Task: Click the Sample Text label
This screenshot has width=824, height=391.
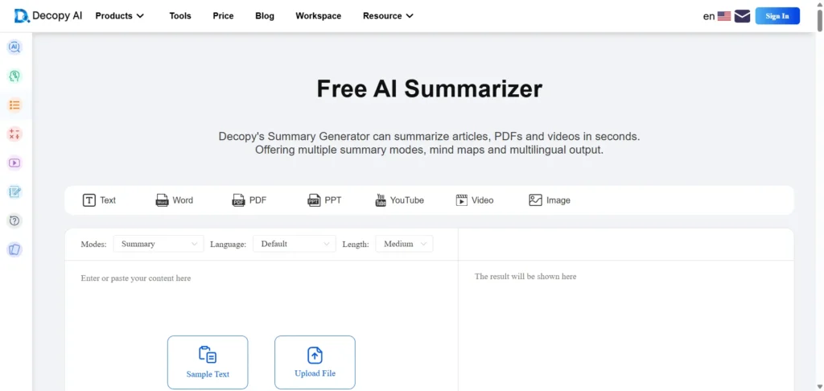Action: (x=208, y=374)
